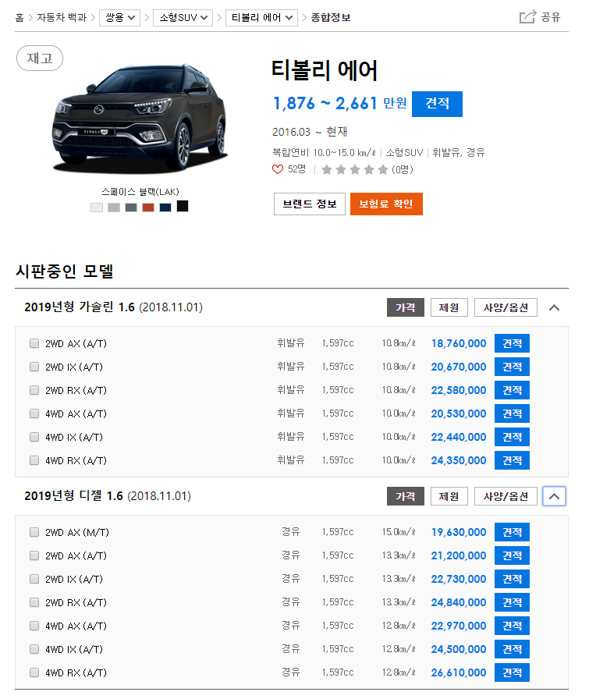Click 견적 for the 20,670,000 model
This screenshot has height=699, width=589.
(512, 367)
